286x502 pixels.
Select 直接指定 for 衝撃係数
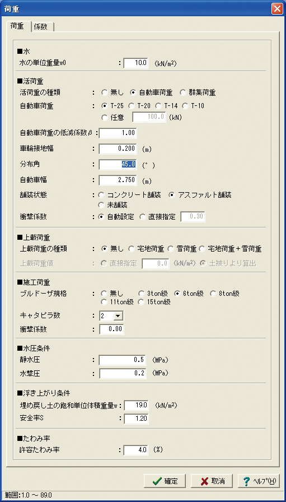[x=158, y=217]
